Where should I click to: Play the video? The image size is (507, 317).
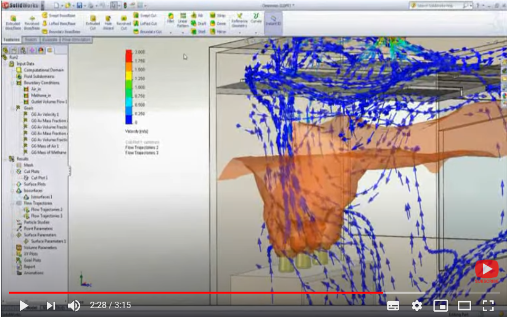[x=23, y=305]
